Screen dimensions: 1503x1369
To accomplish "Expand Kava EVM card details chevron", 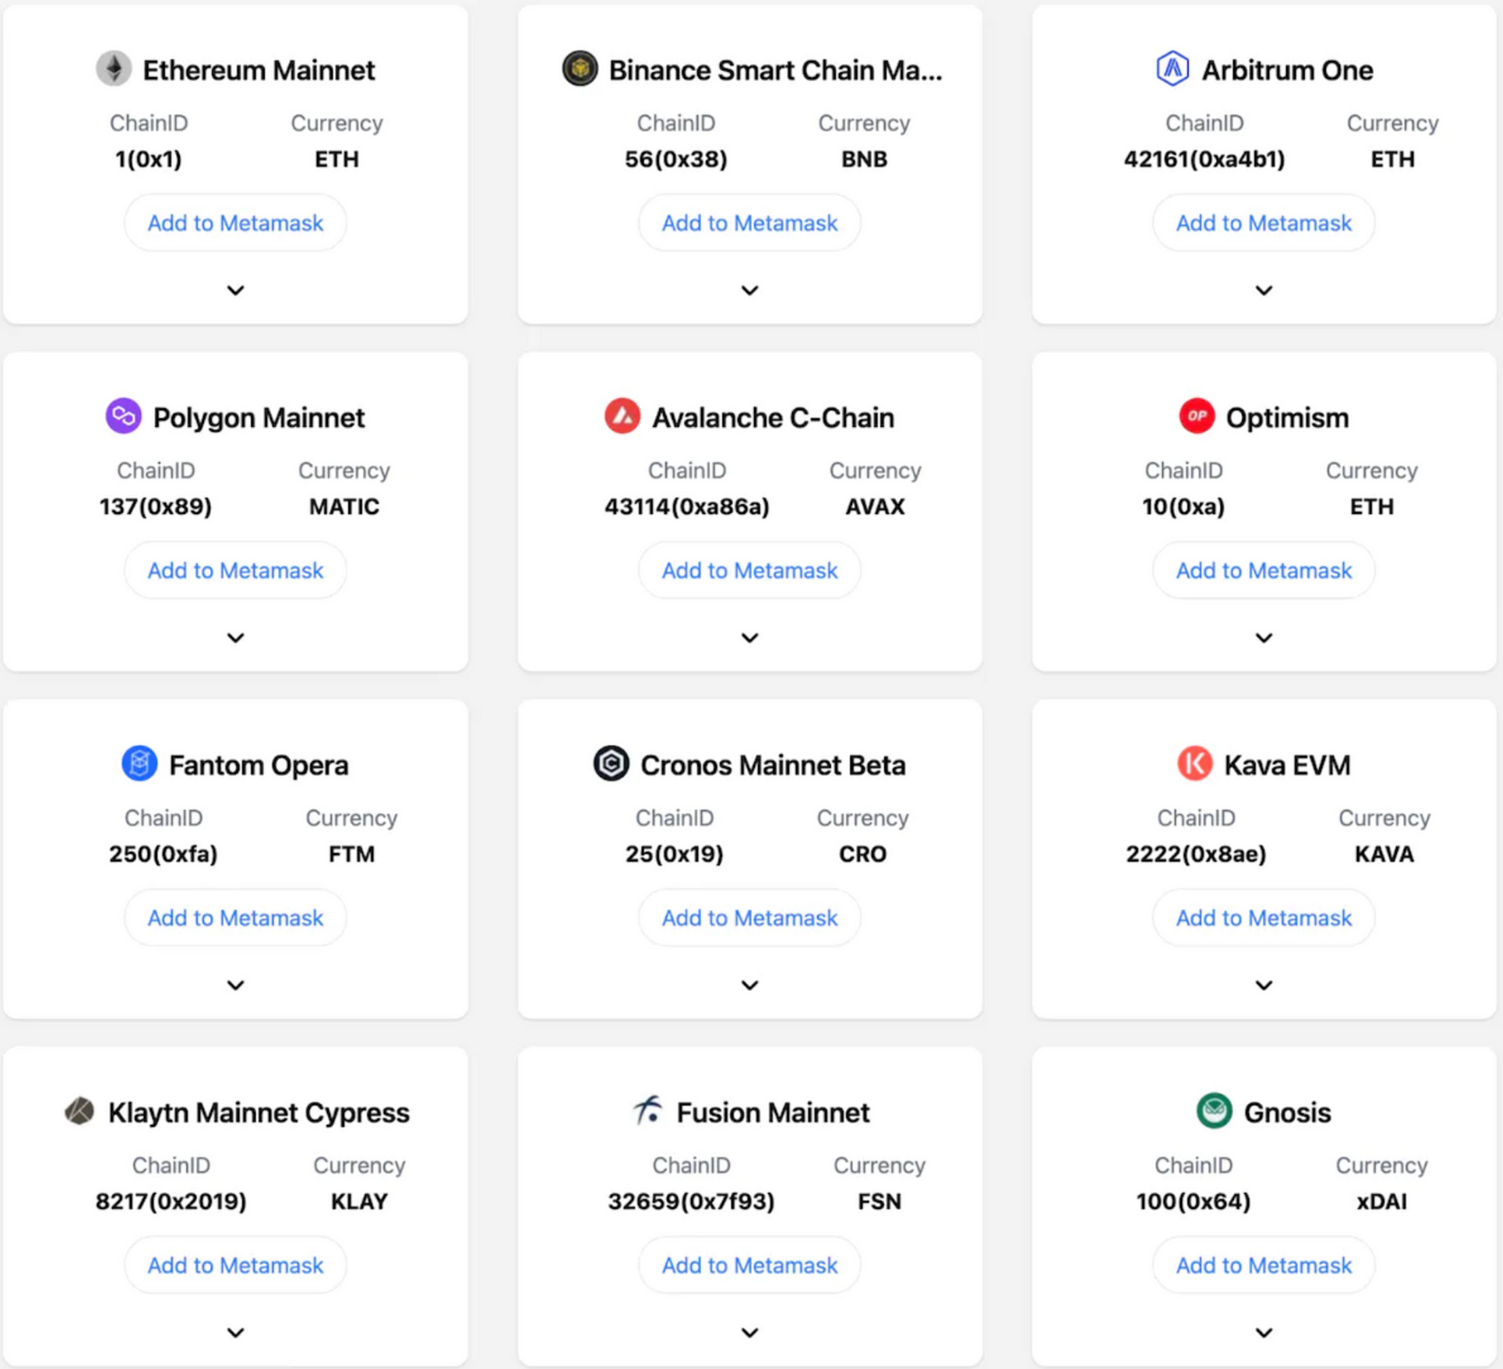I will (x=1264, y=986).
